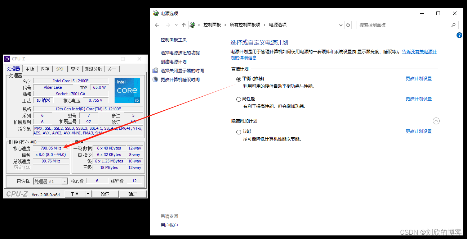Switch to 处理器 tab in CPU-Z
Screen dimensions: 467x239
tap(14, 69)
